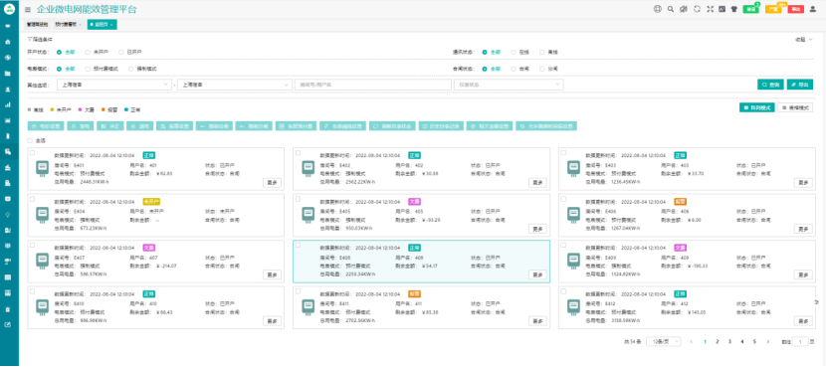Click the refresh circular arrows icon in the header
This screenshot has height=367, width=826.
(697, 9)
